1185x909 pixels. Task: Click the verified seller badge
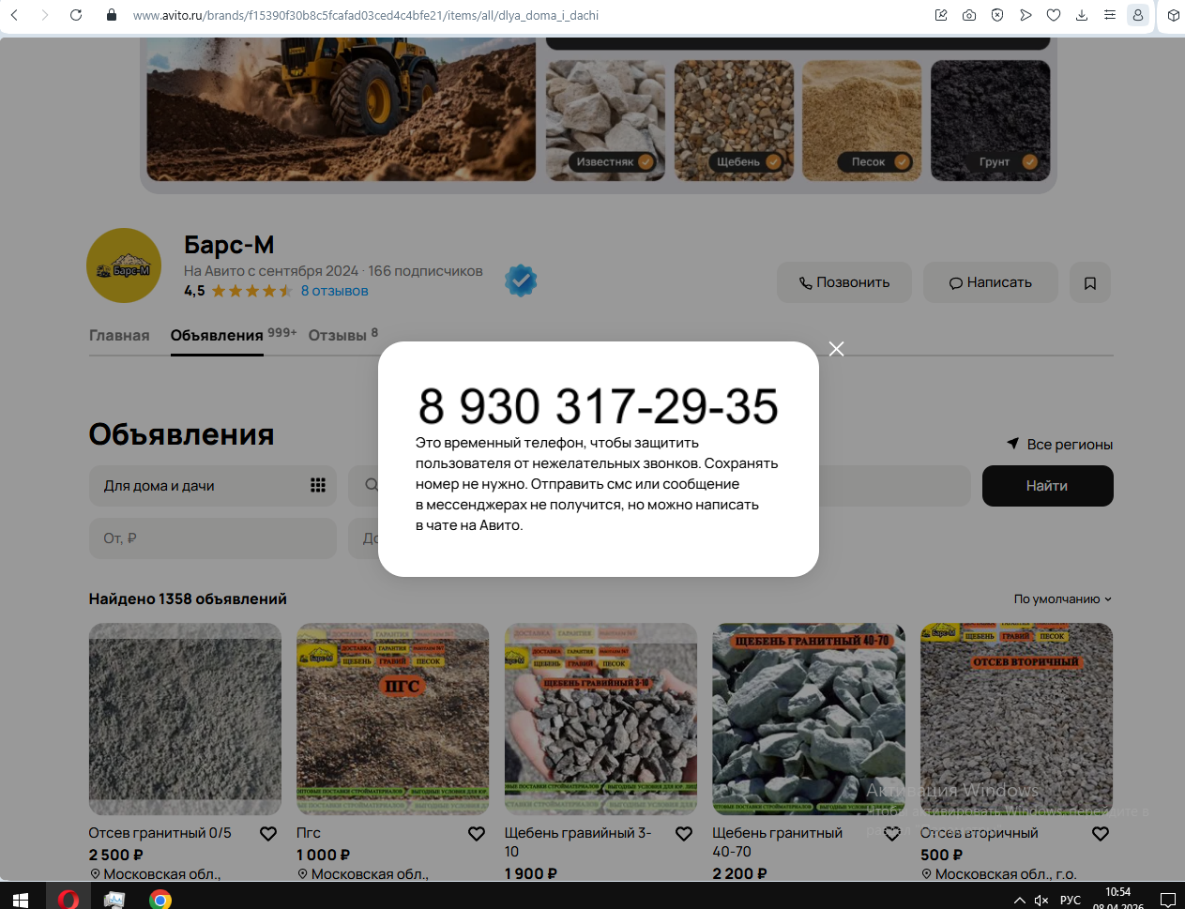[521, 280]
